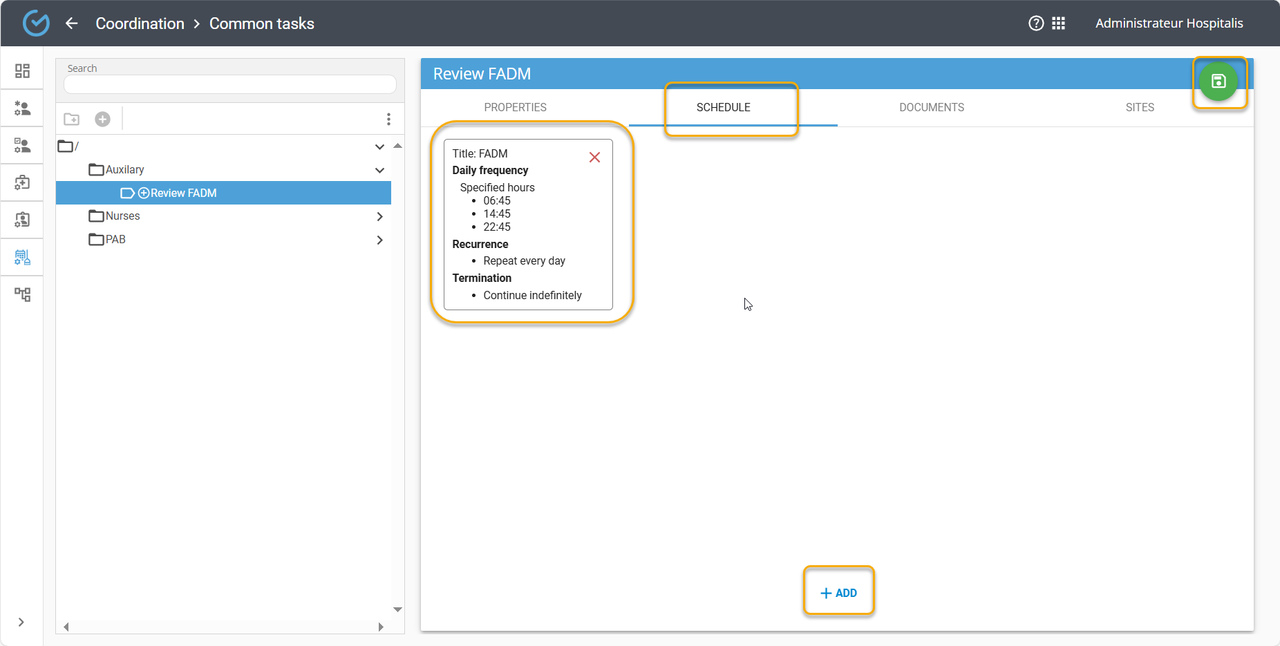Click in the Search input field
The width and height of the screenshot is (1280, 646).
tap(229, 84)
